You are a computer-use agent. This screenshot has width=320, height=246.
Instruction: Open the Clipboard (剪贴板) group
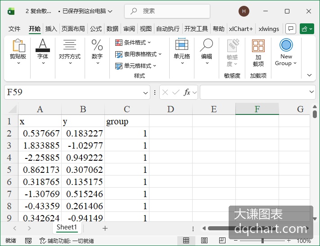[x=18, y=52]
